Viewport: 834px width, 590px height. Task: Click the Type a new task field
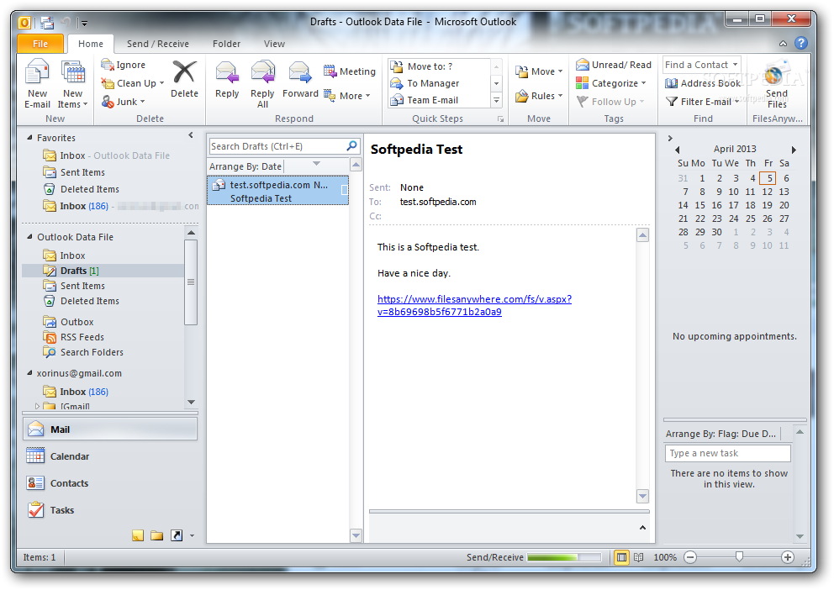727,453
